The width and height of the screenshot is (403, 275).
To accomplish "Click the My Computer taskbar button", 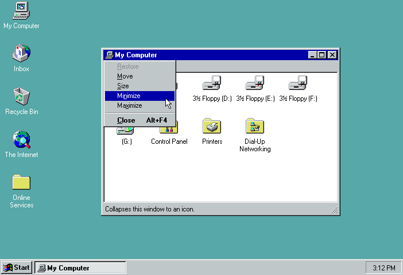I will [x=80, y=268].
